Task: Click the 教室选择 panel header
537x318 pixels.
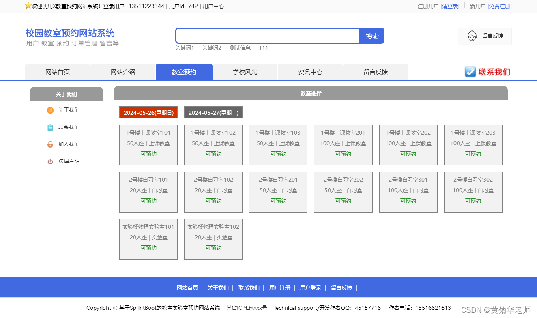Action: (x=311, y=93)
